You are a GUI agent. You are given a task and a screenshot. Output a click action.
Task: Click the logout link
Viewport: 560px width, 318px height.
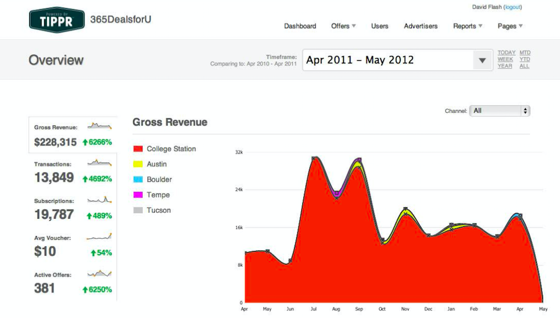coord(512,7)
